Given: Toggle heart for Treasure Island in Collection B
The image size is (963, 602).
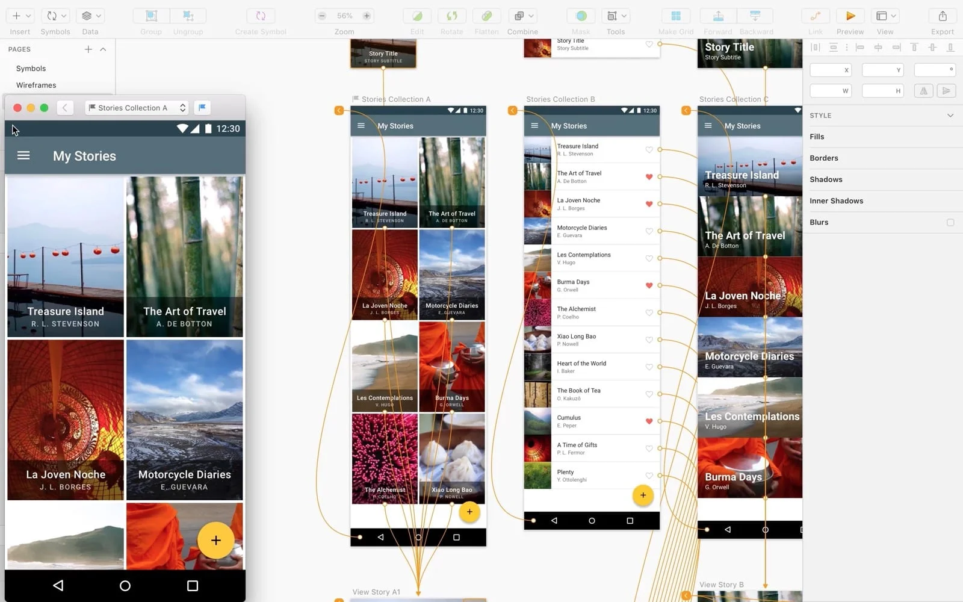Looking at the screenshot, I should click(x=649, y=150).
